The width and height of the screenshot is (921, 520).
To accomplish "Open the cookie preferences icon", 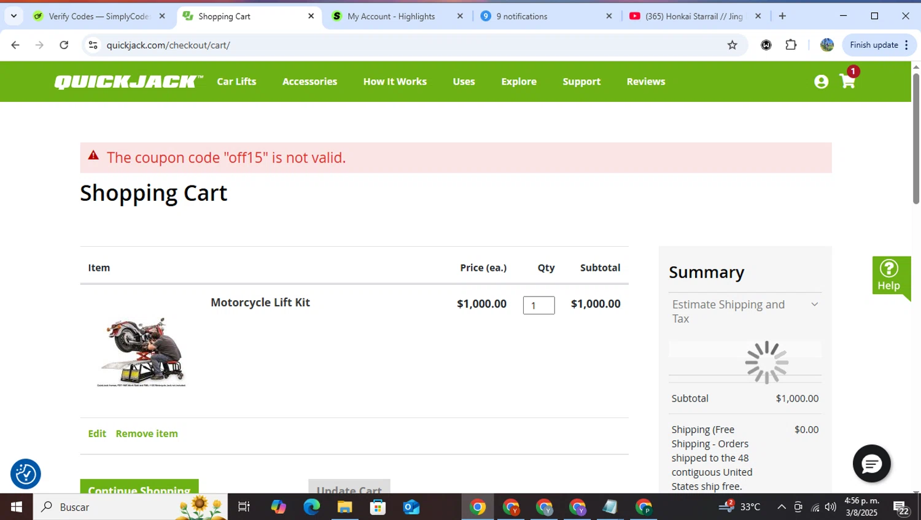I will coord(26,474).
